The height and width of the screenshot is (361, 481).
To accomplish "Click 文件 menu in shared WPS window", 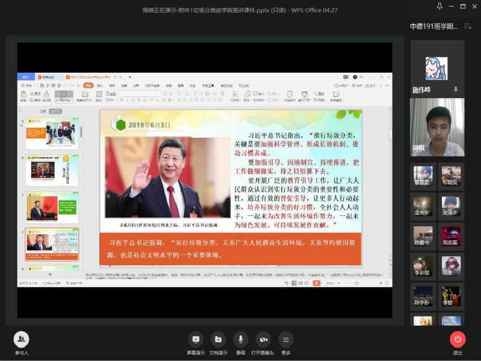I will tap(28, 85).
